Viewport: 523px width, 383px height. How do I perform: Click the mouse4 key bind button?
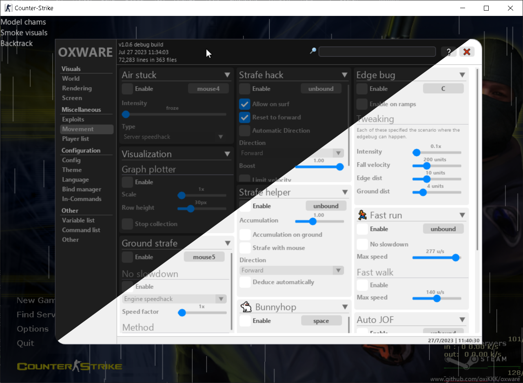tap(208, 89)
